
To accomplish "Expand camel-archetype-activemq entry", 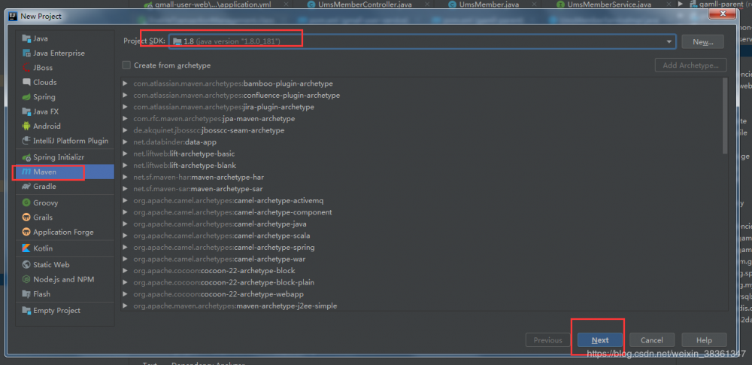I will [x=125, y=201].
